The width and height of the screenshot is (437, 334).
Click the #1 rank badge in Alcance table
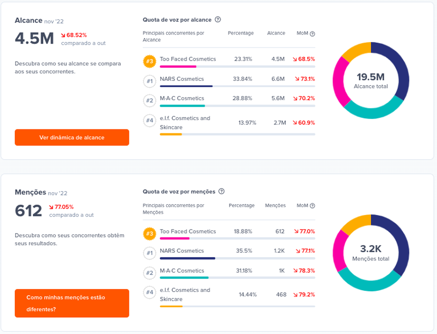point(149,81)
